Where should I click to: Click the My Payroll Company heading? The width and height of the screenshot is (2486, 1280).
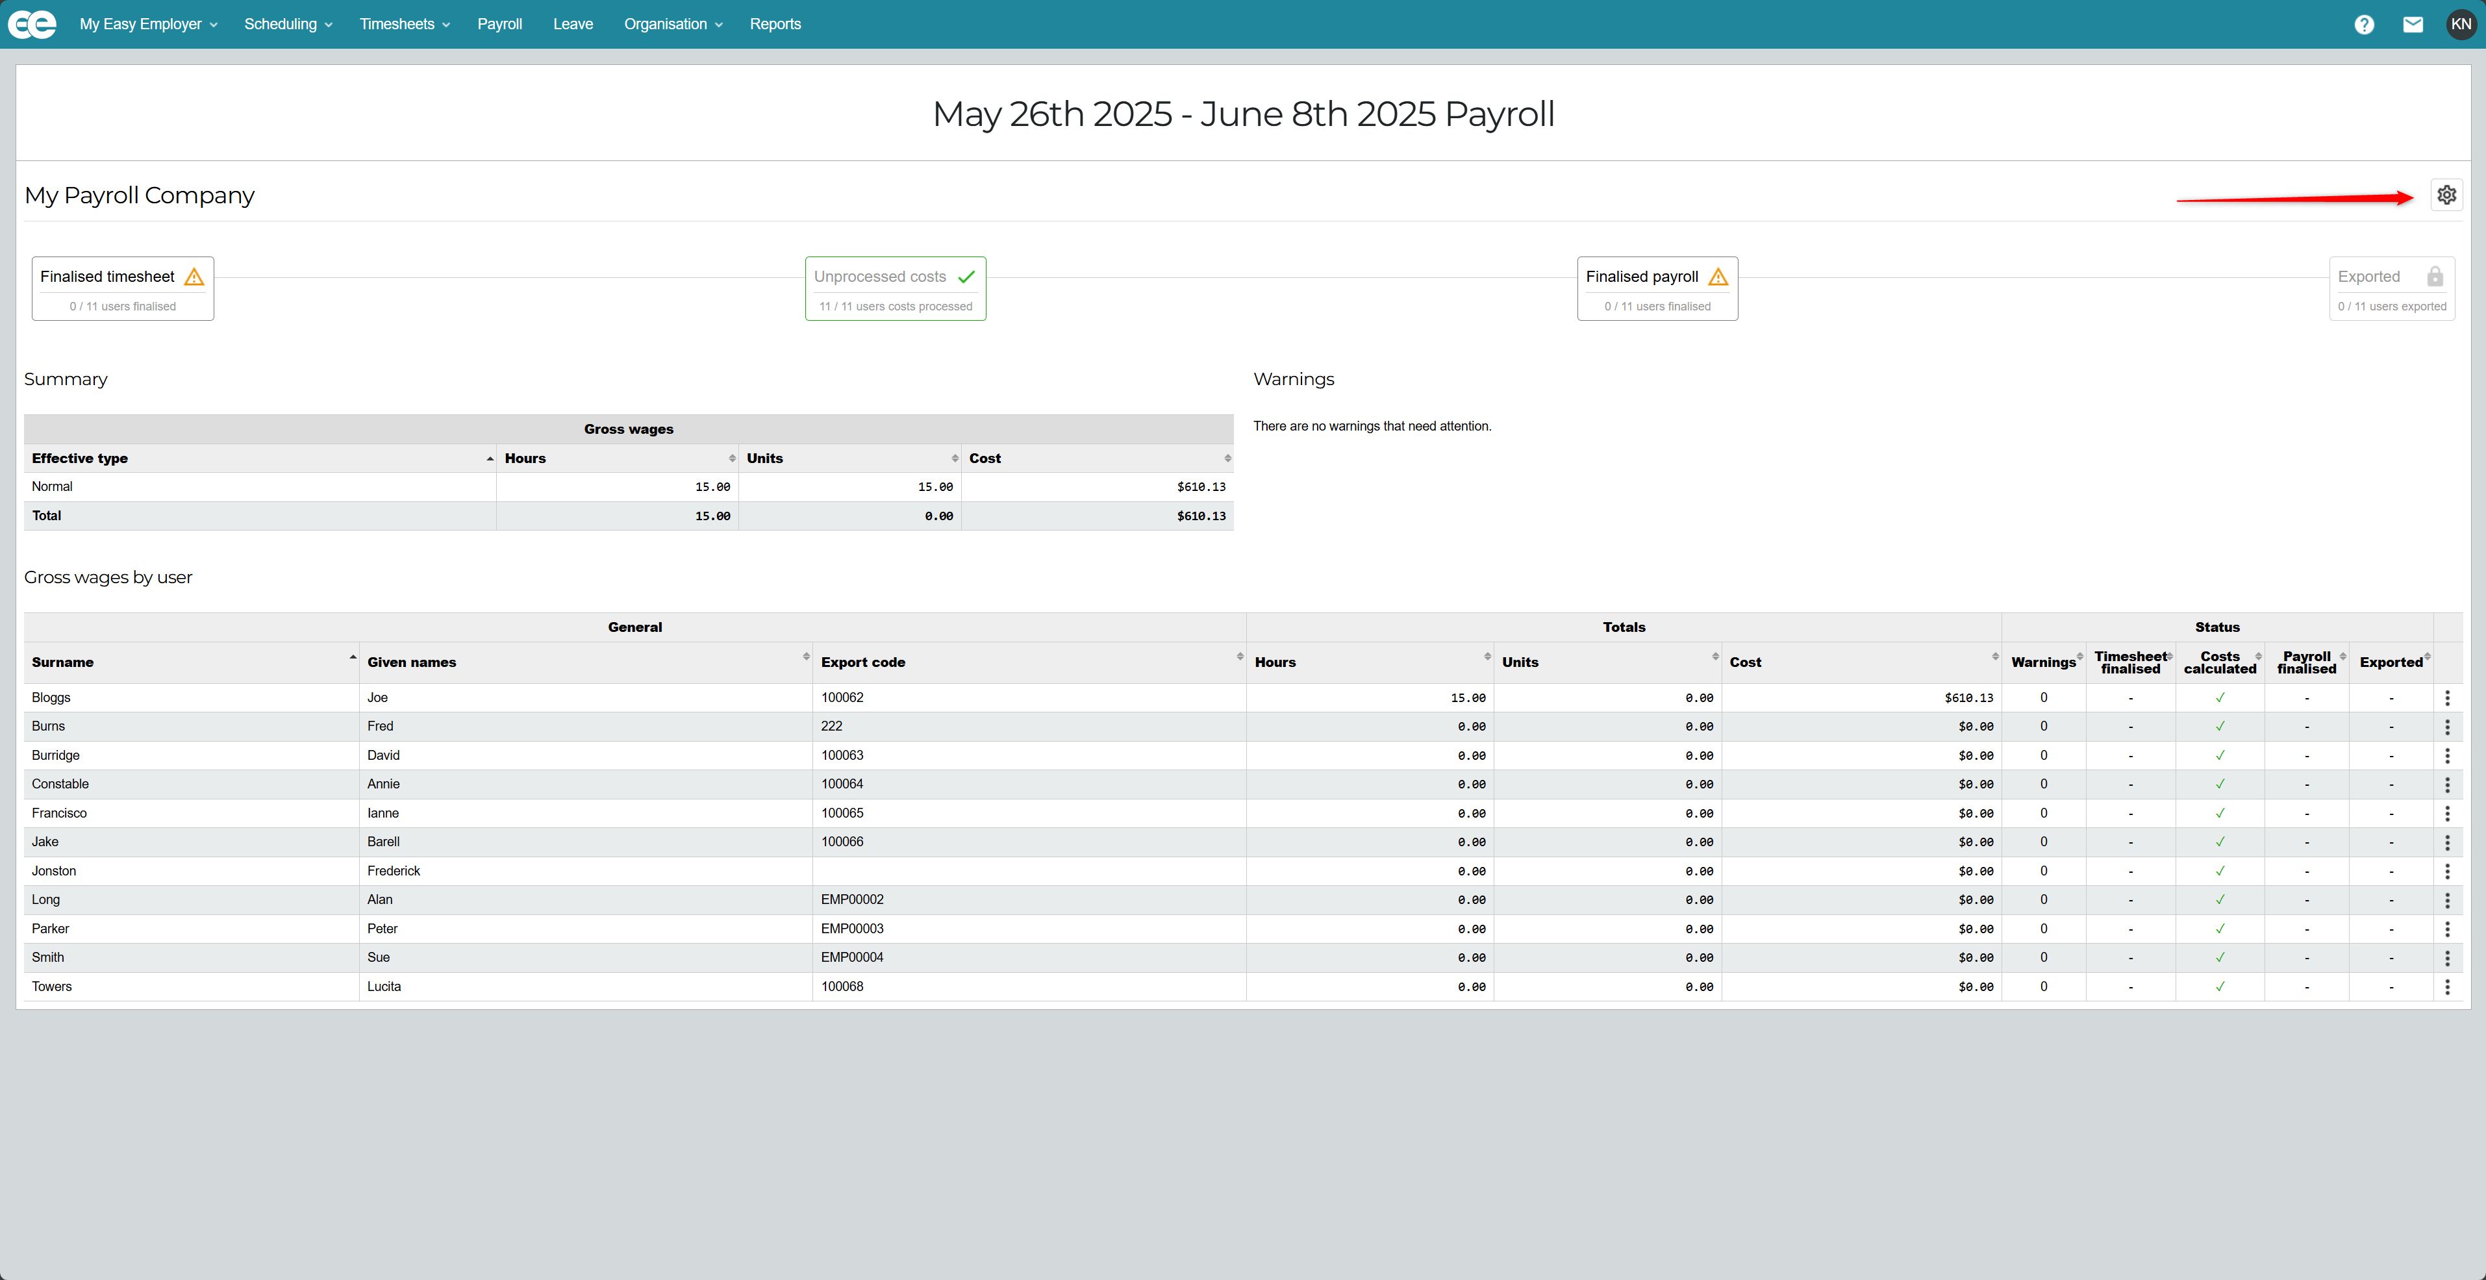[140, 195]
